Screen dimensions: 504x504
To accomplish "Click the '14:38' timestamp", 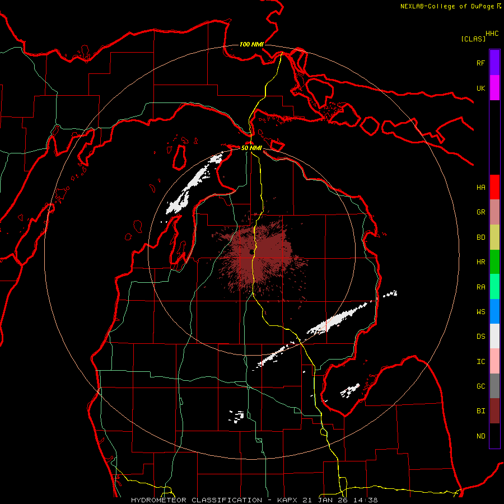I will [x=365, y=500].
